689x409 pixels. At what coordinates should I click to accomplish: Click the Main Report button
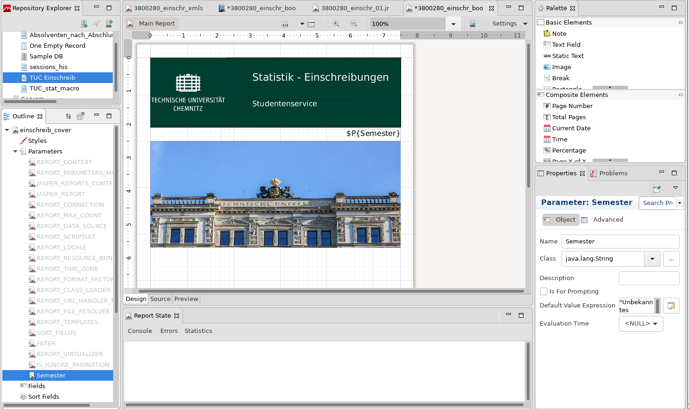click(x=152, y=24)
